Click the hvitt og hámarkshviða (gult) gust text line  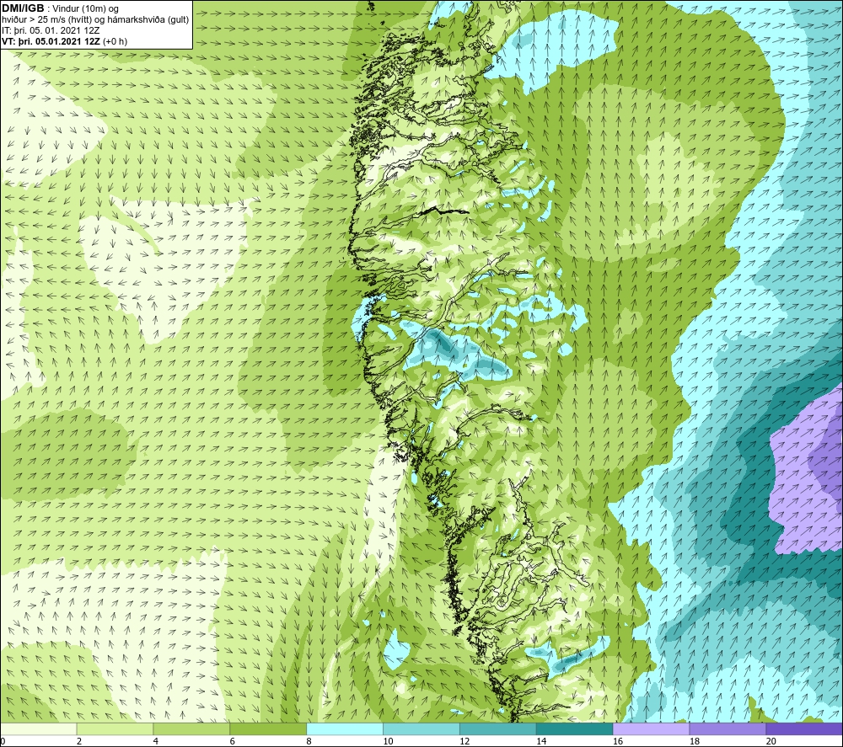(x=94, y=20)
